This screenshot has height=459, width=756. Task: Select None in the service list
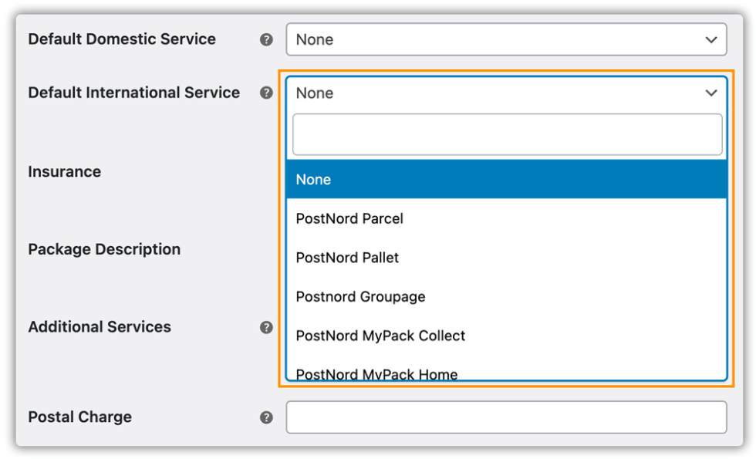click(506, 179)
